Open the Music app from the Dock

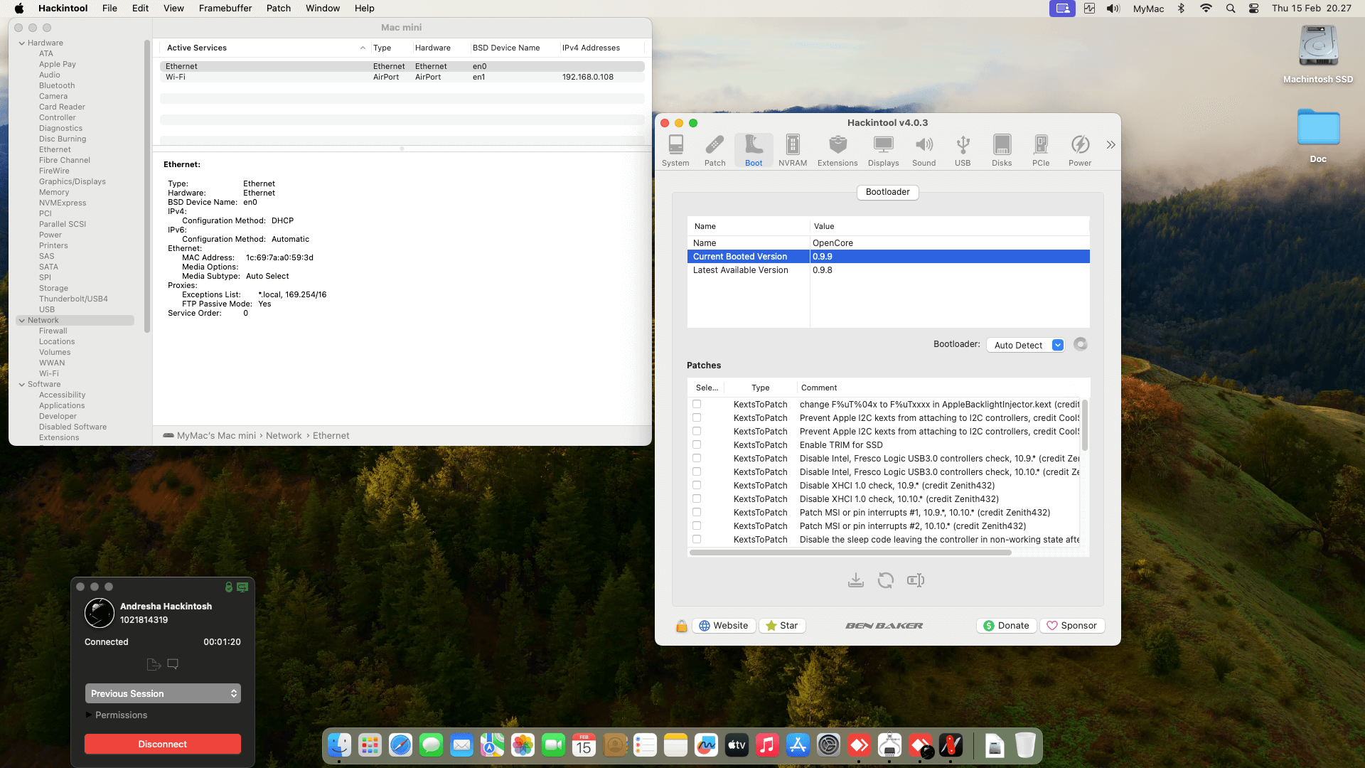[767, 745]
